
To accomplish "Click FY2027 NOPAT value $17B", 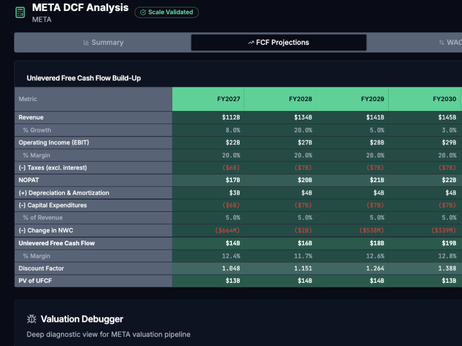I will click(233, 180).
